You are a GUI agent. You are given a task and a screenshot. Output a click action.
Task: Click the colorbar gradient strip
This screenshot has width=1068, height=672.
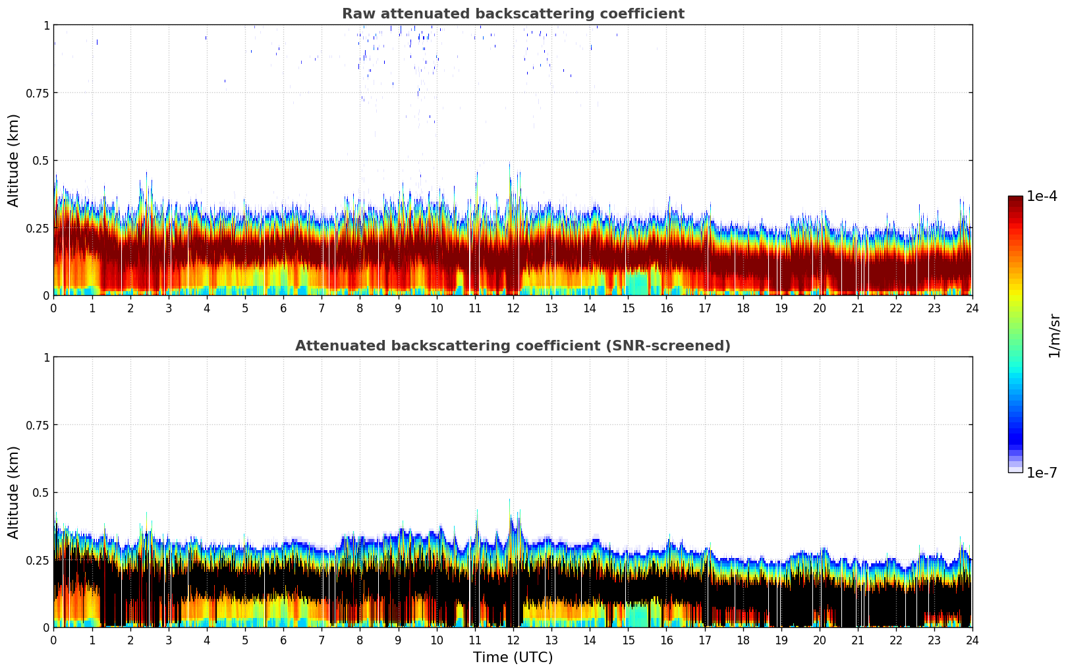(x=1015, y=334)
